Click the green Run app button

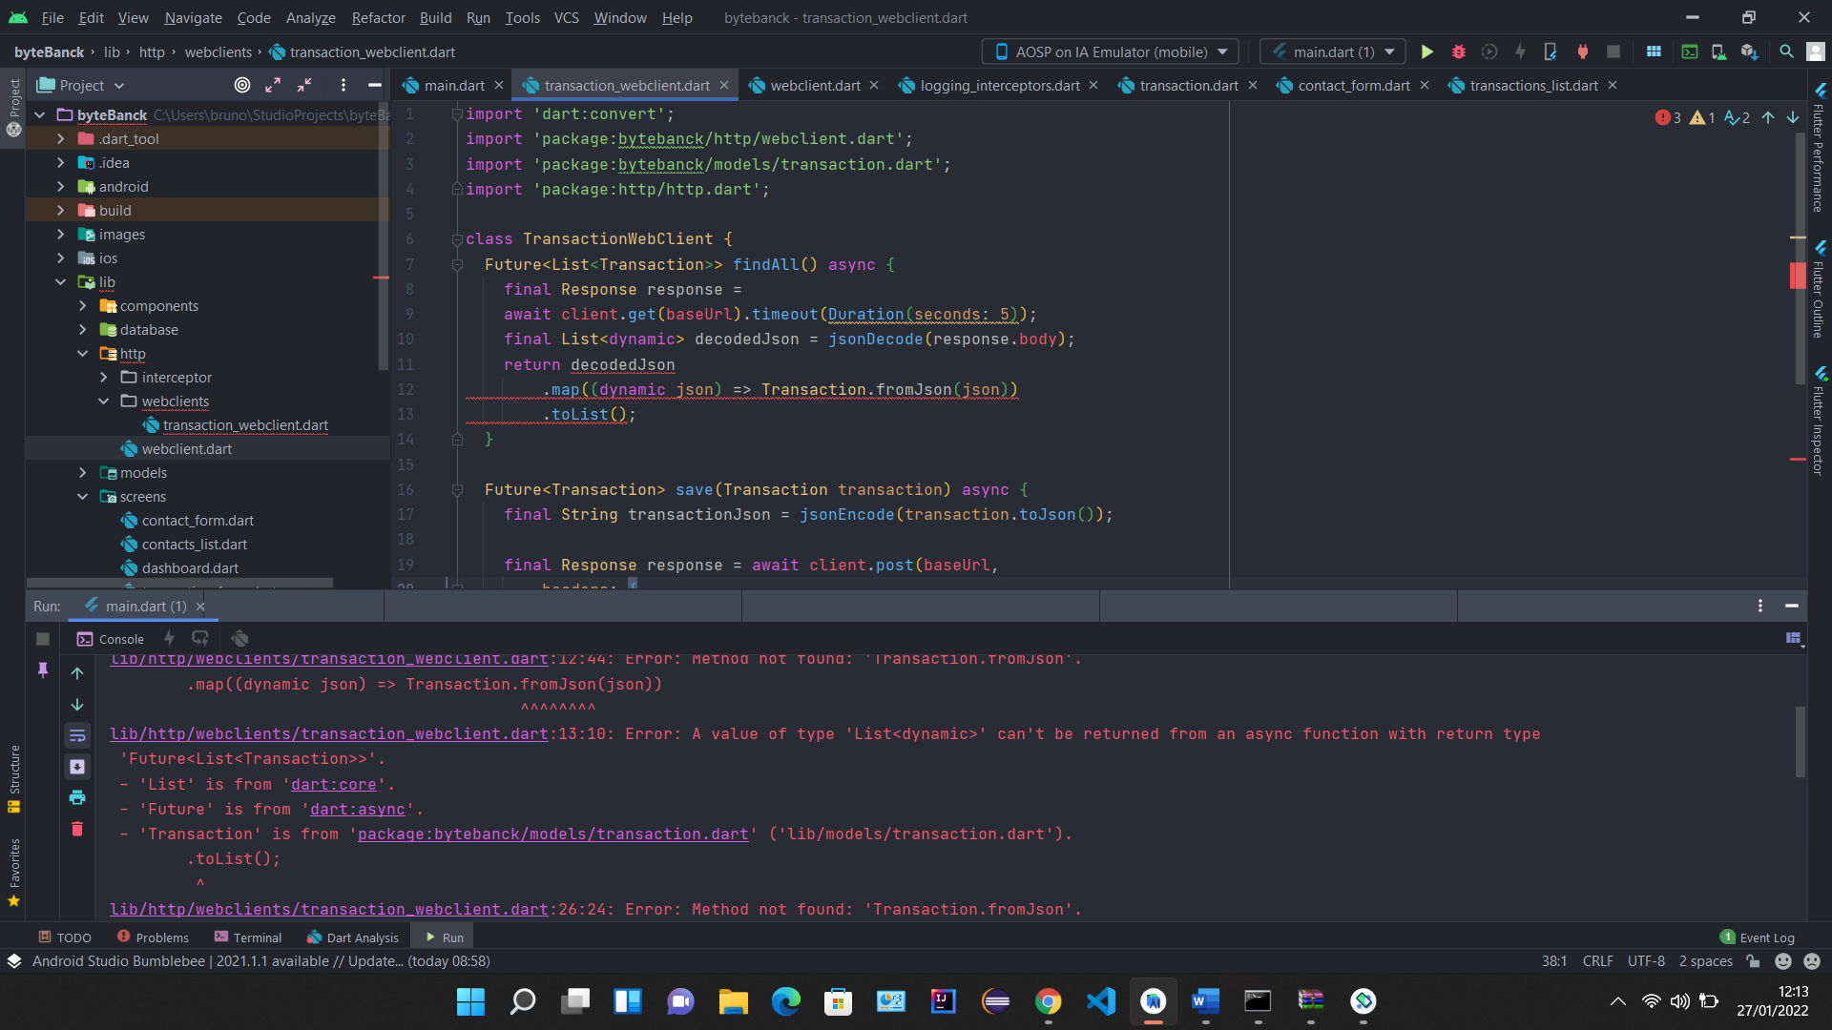coord(1427,51)
